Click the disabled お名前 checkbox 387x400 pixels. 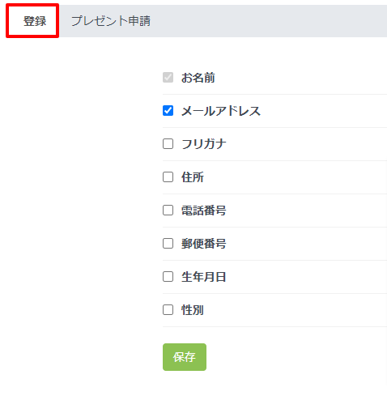(x=168, y=78)
